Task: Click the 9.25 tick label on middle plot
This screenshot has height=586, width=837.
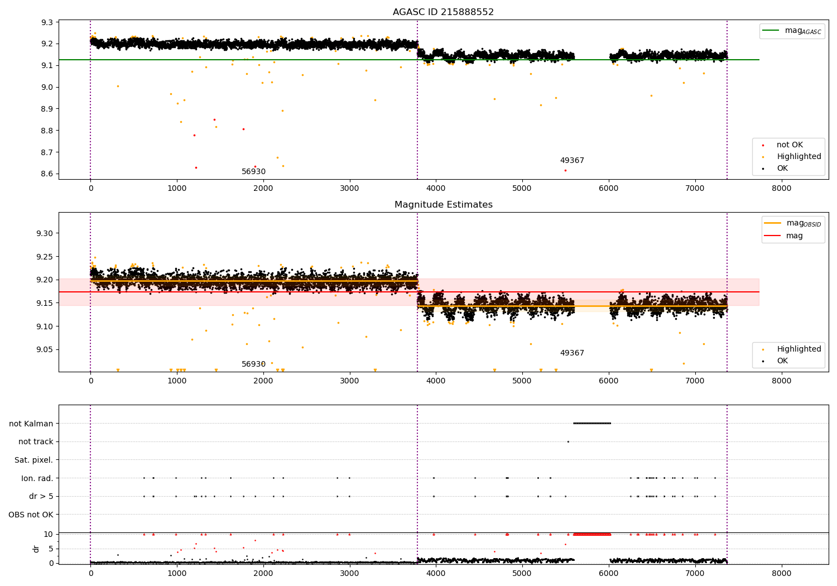Action: point(46,257)
